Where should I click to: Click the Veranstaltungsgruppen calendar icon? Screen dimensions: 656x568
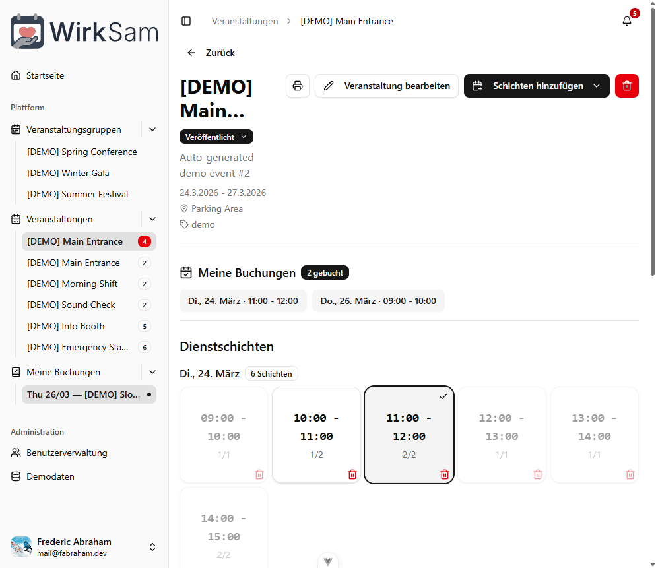pos(16,130)
